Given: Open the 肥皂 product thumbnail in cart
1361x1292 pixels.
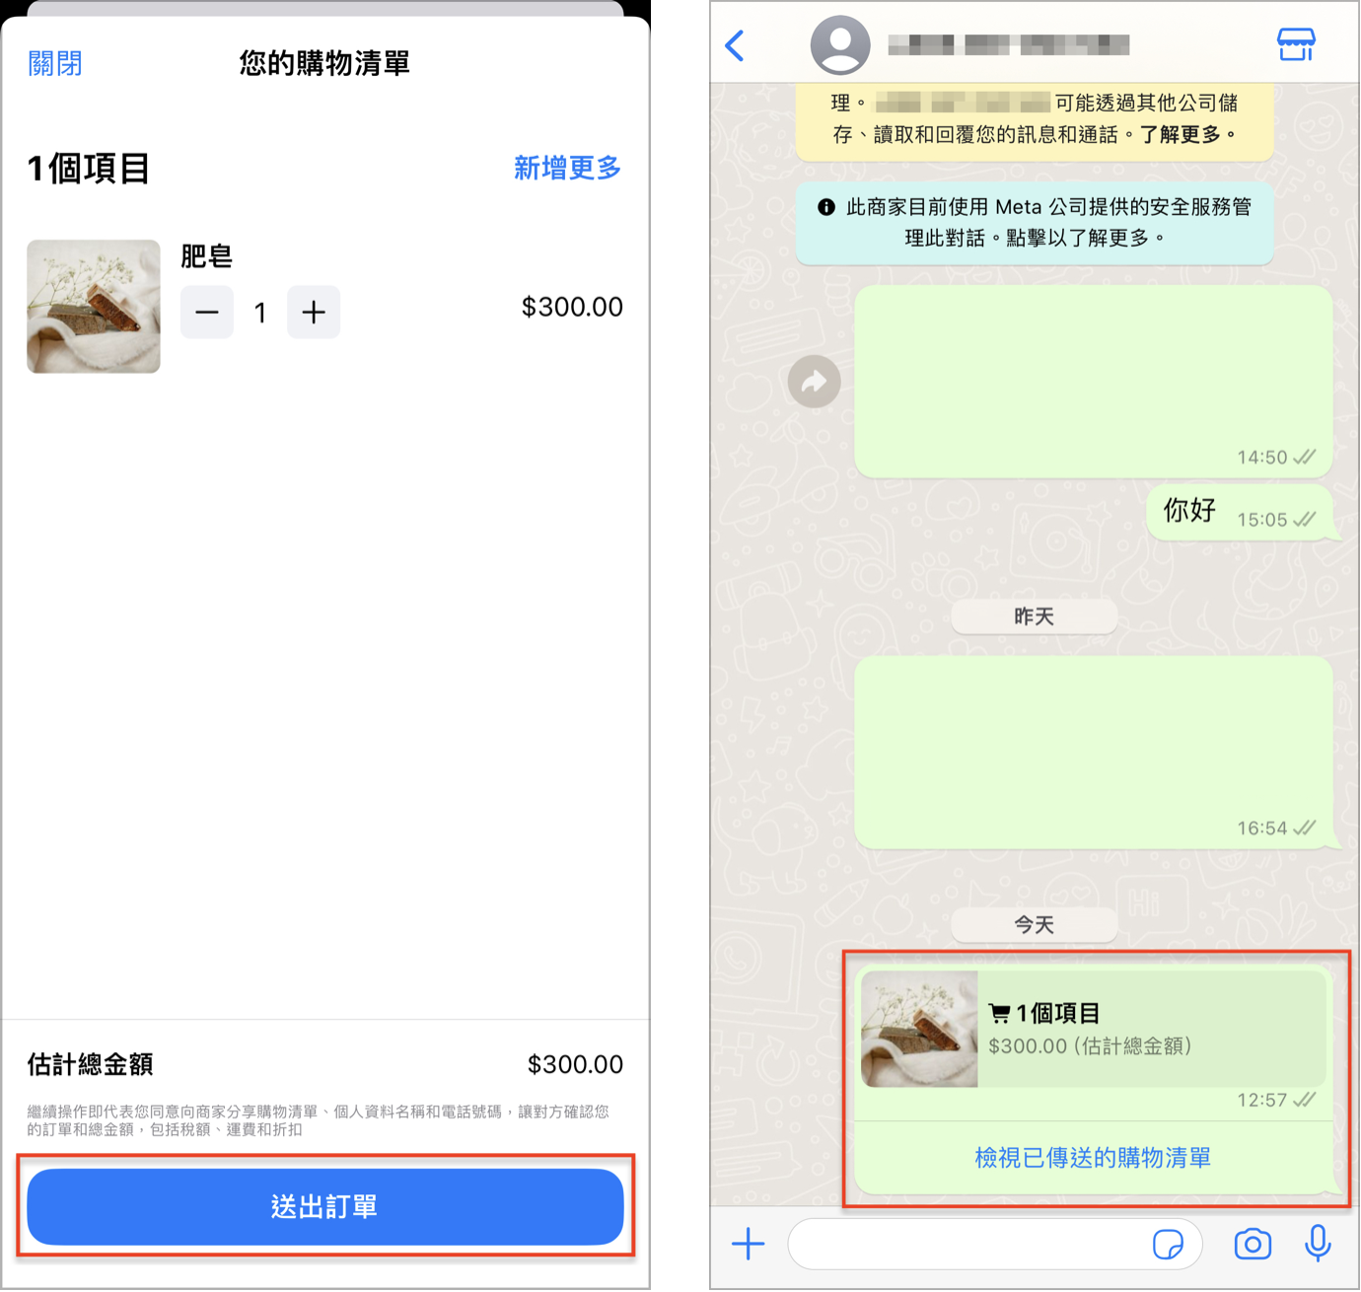Looking at the screenshot, I should (94, 307).
